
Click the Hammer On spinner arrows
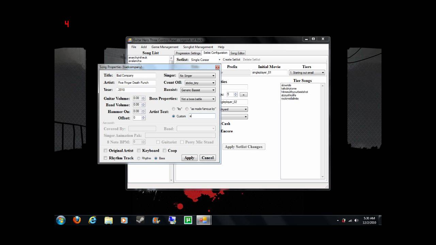point(143,111)
